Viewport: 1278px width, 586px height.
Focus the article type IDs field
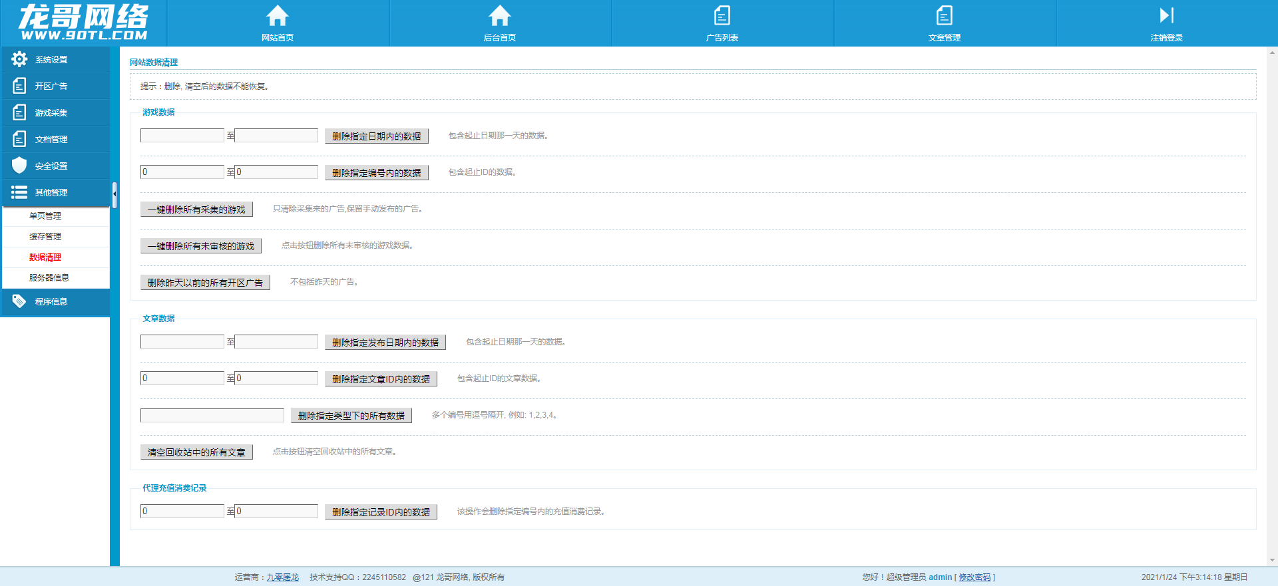point(212,415)
